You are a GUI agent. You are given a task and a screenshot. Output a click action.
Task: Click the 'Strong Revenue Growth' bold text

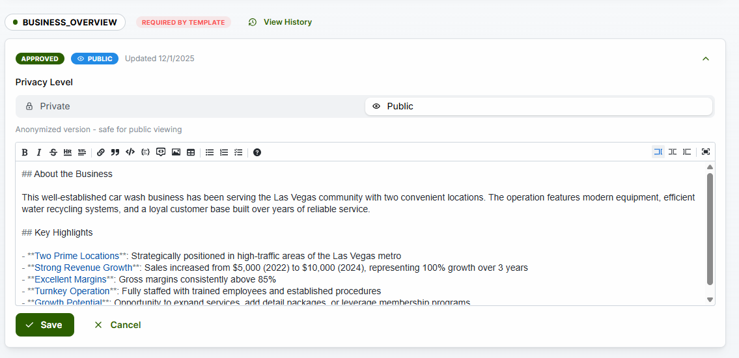coord(83,268)
